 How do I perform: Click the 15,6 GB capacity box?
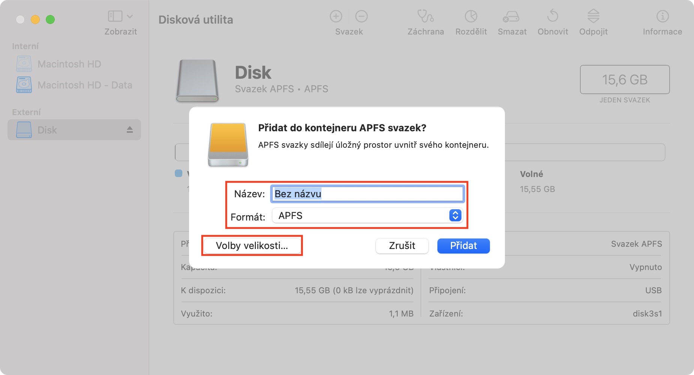coord(625,79)
